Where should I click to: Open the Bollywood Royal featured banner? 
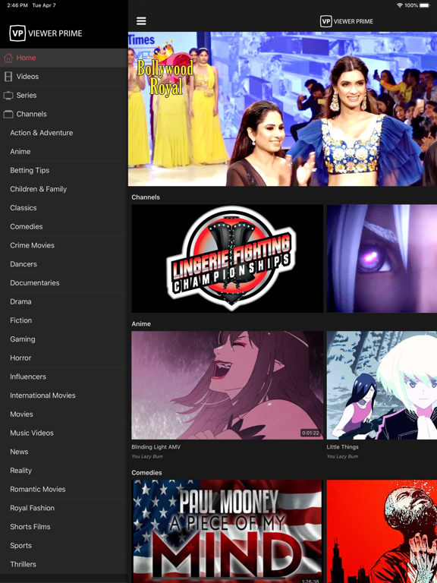[282, 109]
